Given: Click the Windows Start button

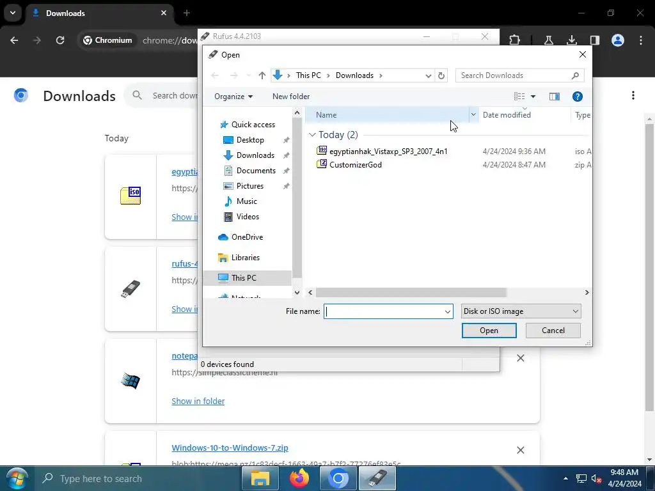Looking at the screenshot, I should pyautogui.click(x=17, y=478).
